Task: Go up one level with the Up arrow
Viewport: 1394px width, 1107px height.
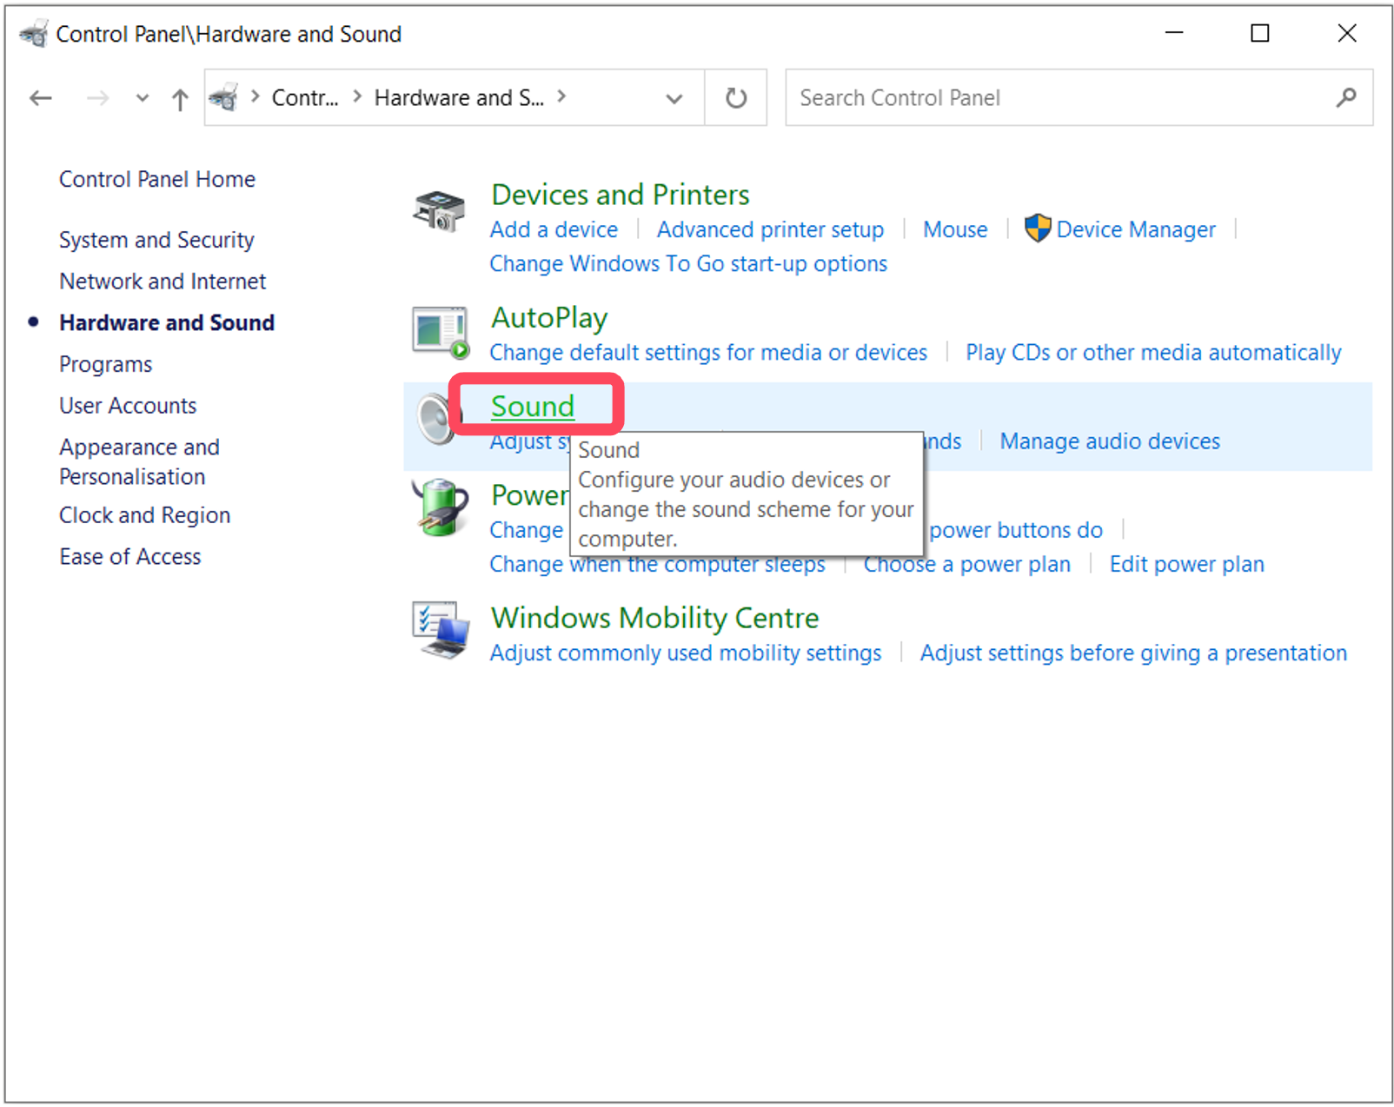Action: point(180,99)
